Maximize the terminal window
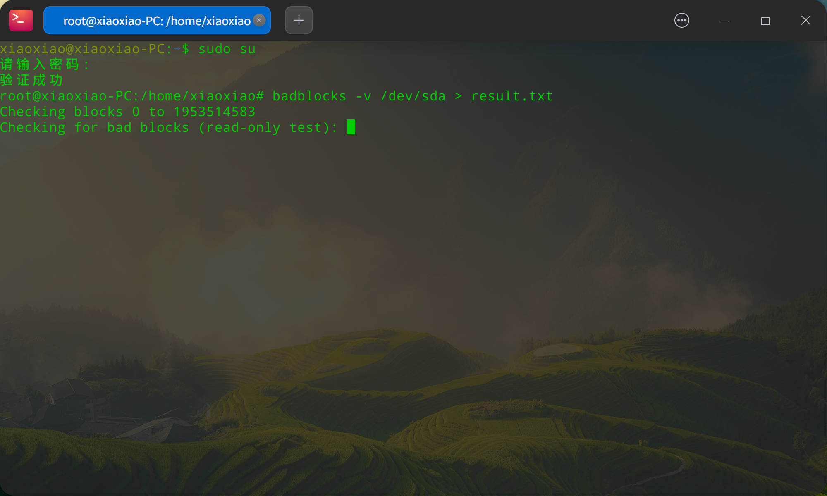This screenshot has height=496, width=827. 765,21
